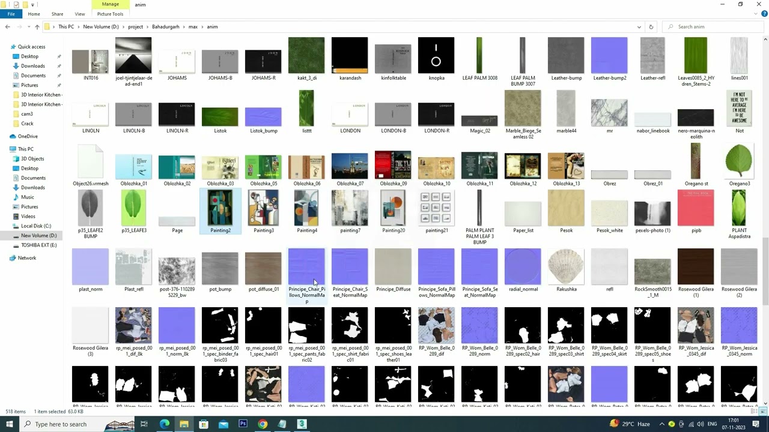This screenshot has width=769, height=432.
Task: Select OneDrive in navigation pane
Action: pyautogui.click(x=28, y=136)
